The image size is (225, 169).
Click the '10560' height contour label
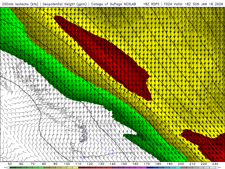pos(39,62)
